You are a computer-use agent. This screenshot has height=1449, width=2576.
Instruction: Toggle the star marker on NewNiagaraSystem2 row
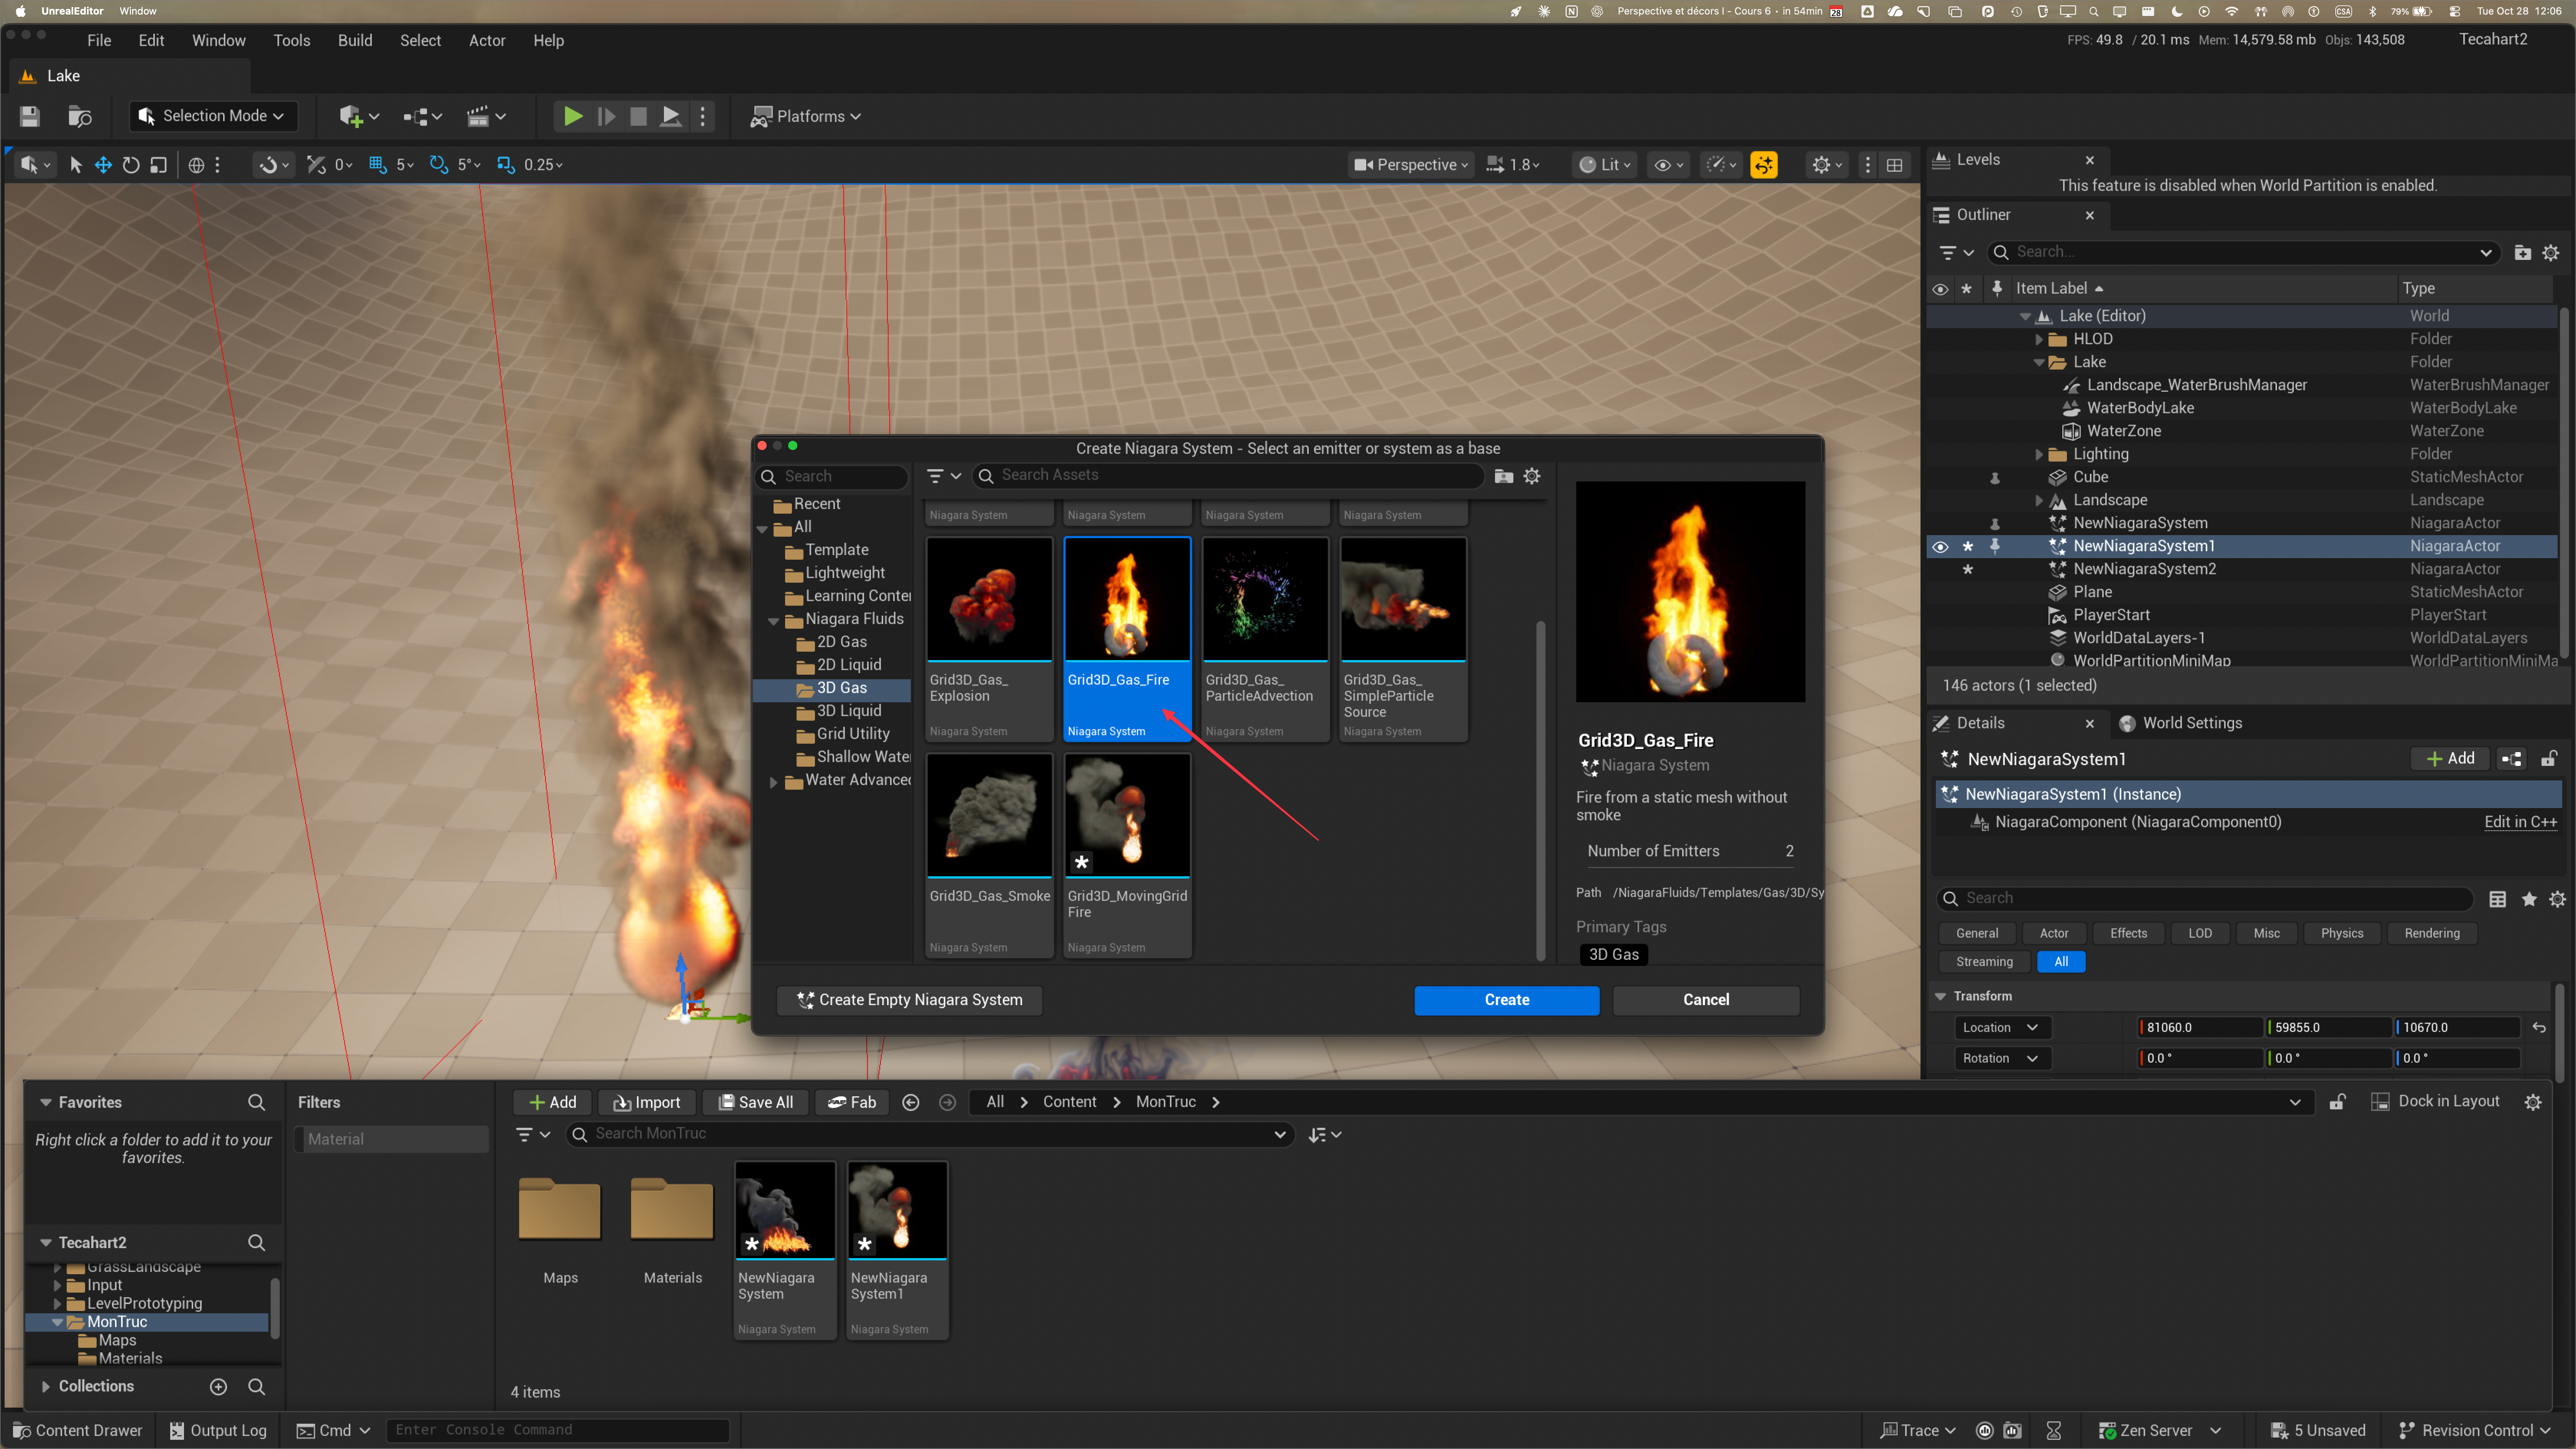1968,569
